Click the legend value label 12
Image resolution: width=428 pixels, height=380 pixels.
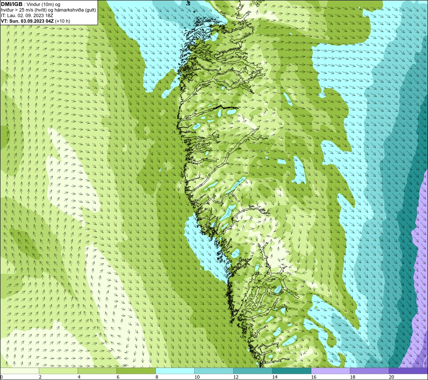tap(236, 377)
